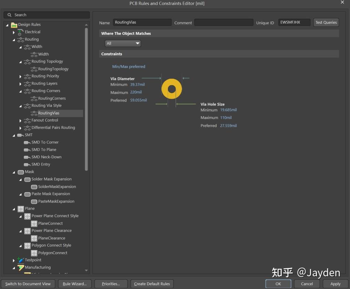This screenshot has height=289, width=350.
Task: Click the Manufacturing category icon
Action: coord(21,267)
